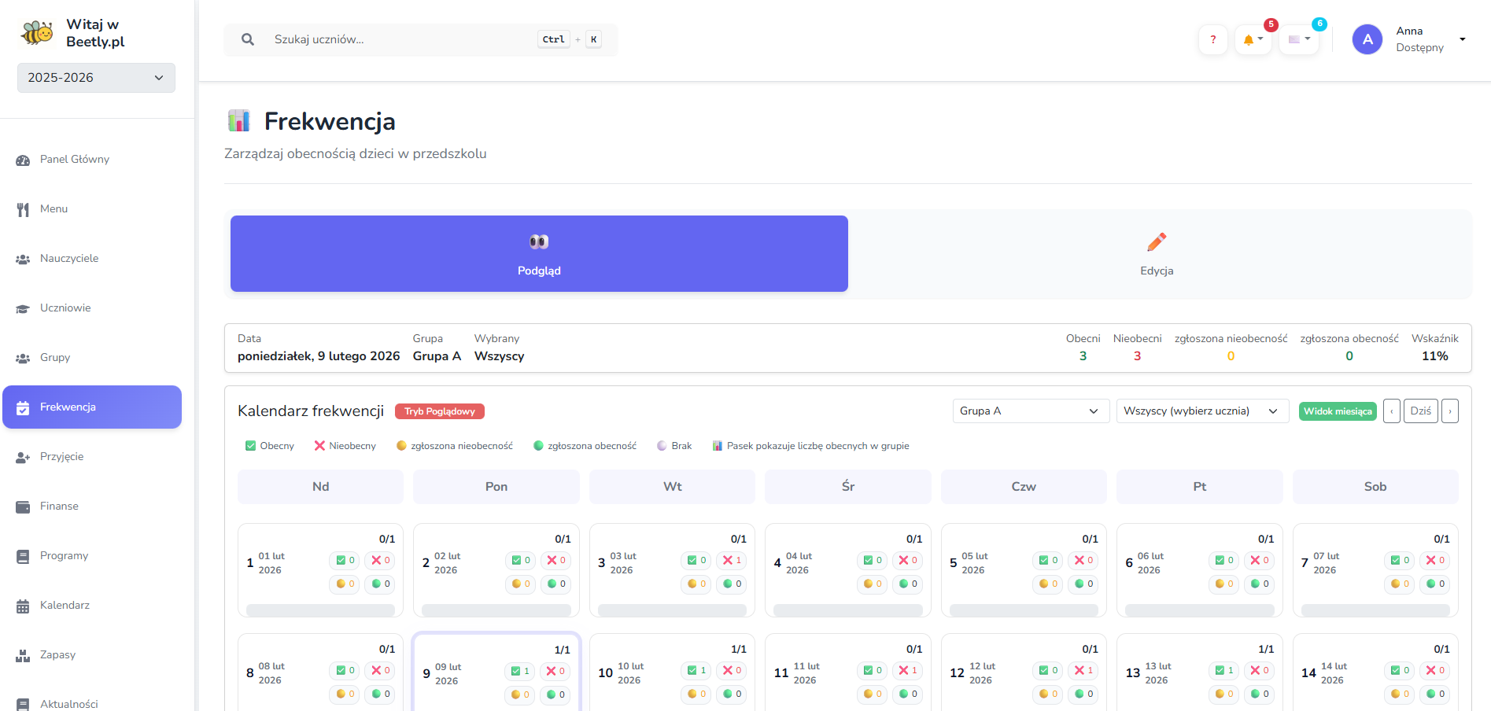Click present count badge on 13 lut
Viewport: 1491px width, 711px height.
pyautogui.click(x=1223, y=670)
